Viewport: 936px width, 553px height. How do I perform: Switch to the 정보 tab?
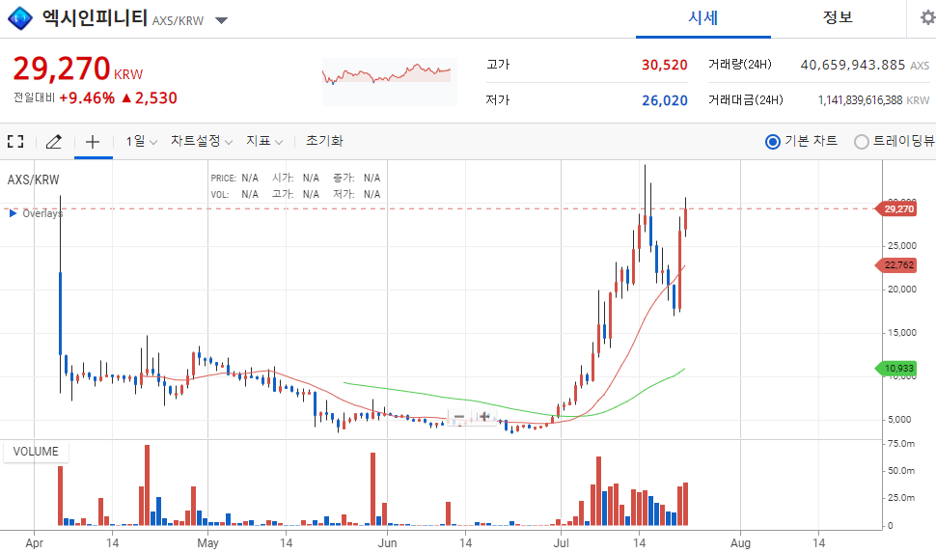838,18
